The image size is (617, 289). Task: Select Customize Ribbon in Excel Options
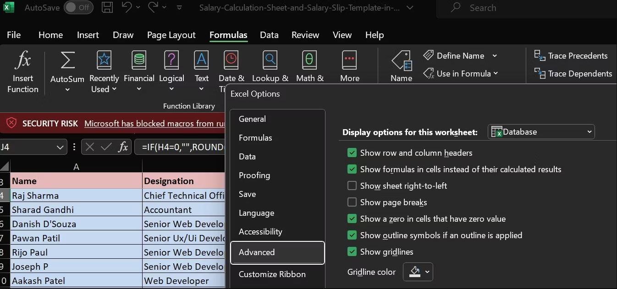click(278, 274)
